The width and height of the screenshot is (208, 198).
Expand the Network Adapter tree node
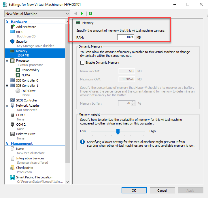[7, 105]
